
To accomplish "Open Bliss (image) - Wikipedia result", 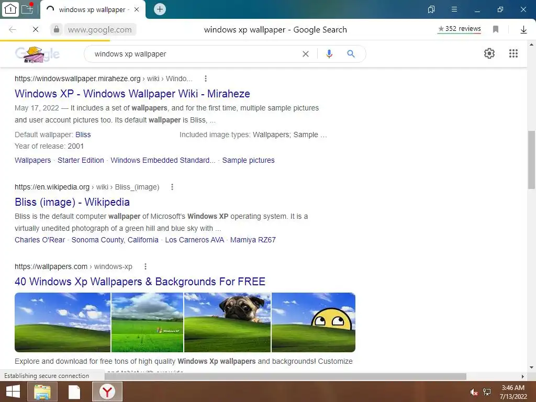I will point(72,202).
